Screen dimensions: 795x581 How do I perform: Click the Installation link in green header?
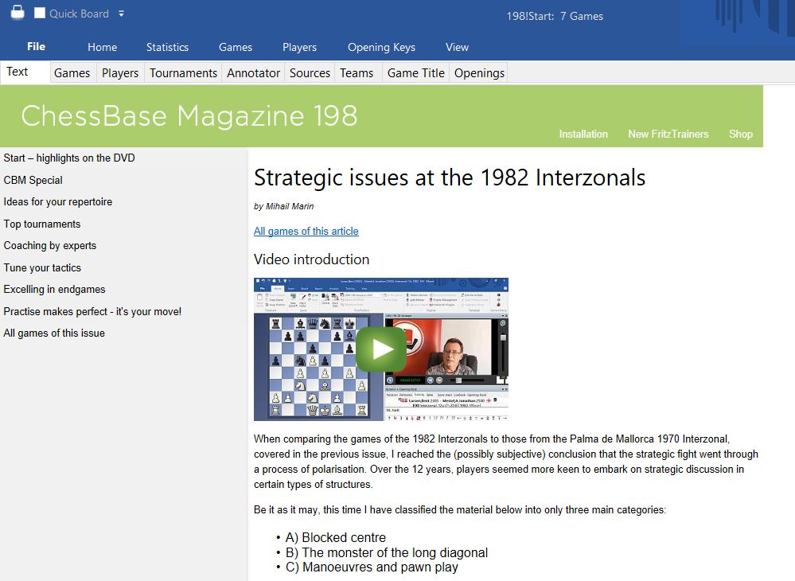(583, 134)
